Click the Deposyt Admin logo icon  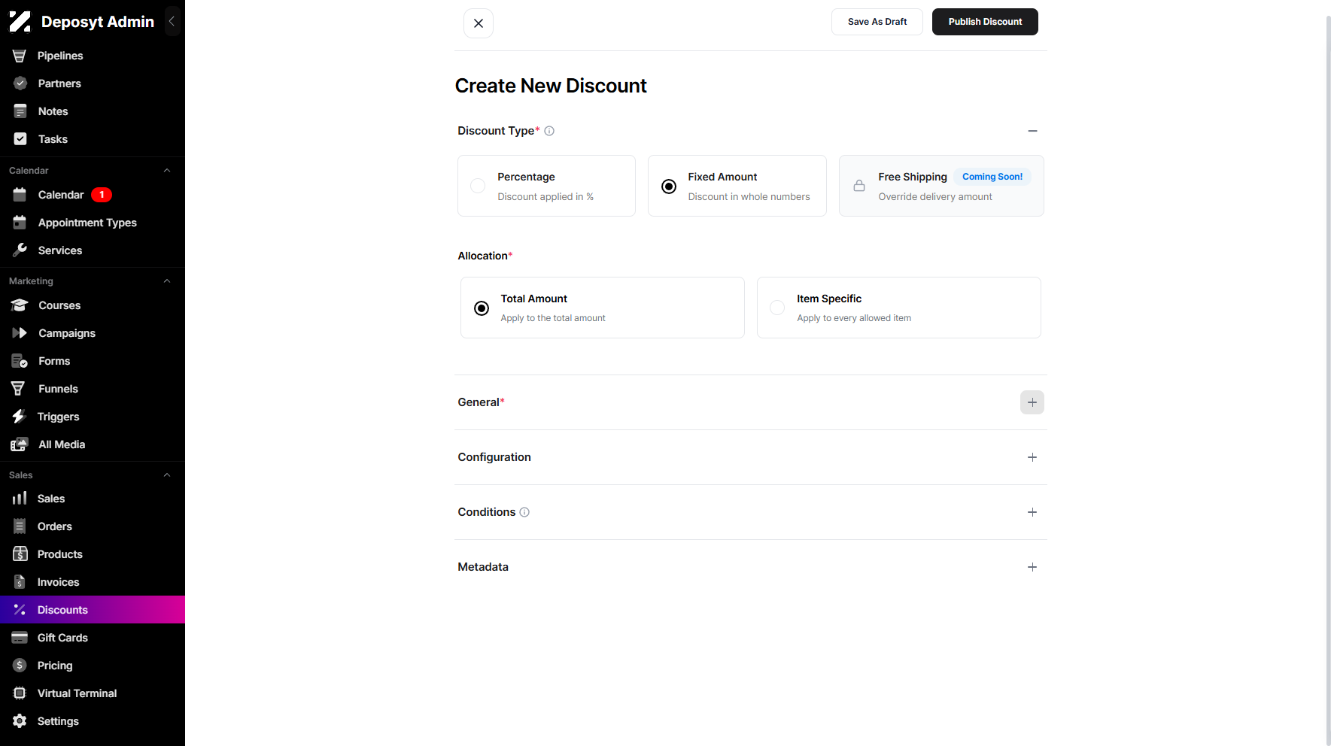(x=20, y=22)
